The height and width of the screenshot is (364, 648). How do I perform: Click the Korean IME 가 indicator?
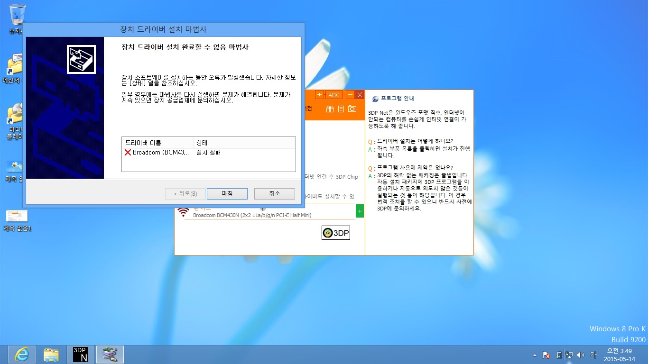click(593, 355)
